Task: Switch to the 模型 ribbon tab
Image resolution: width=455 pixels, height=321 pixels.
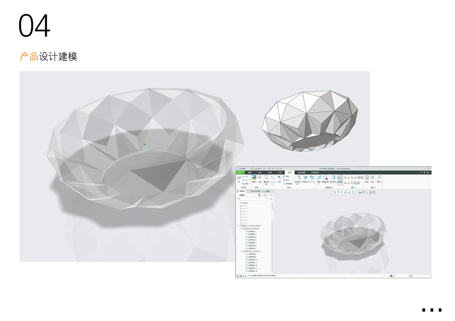Action: [x=250, y=172]
